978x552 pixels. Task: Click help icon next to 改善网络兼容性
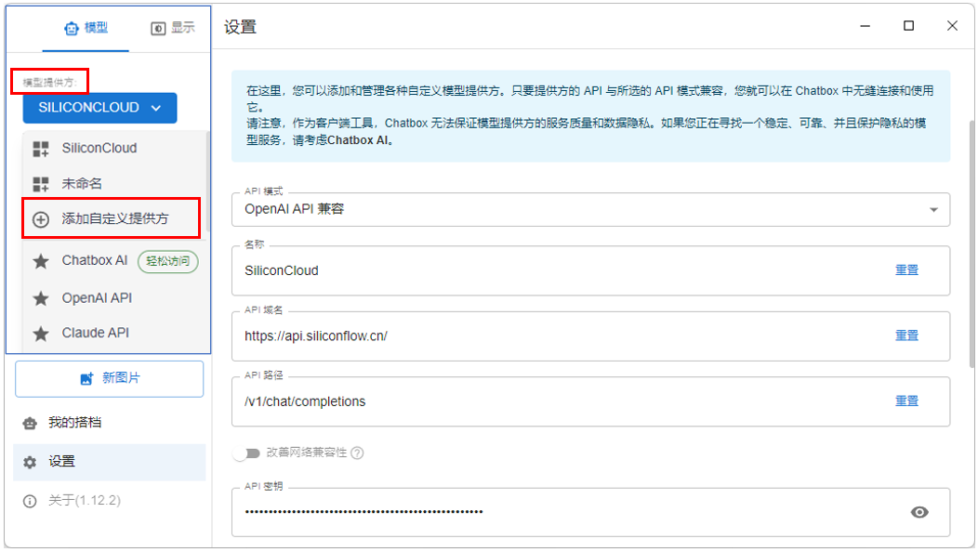tap(357, 453)
